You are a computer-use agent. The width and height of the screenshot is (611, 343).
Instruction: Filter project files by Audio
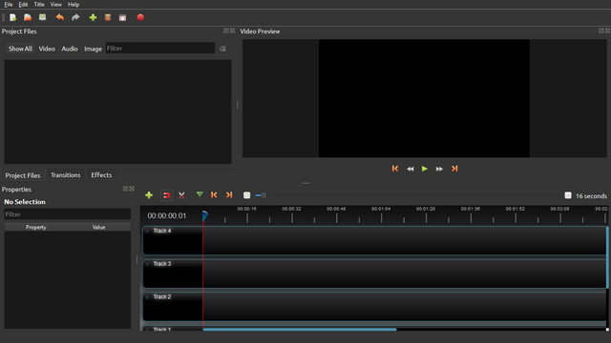tap(70, 49)
